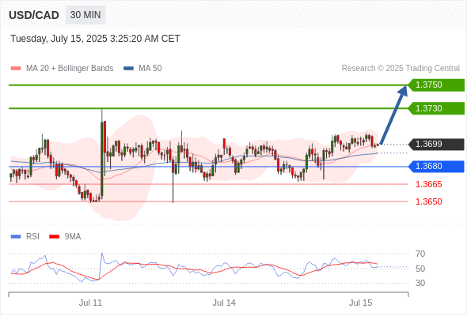The width and height of the screenshot is (467, 316).
Task: Click the RSI 70 level label
Action: coord(420,254)
